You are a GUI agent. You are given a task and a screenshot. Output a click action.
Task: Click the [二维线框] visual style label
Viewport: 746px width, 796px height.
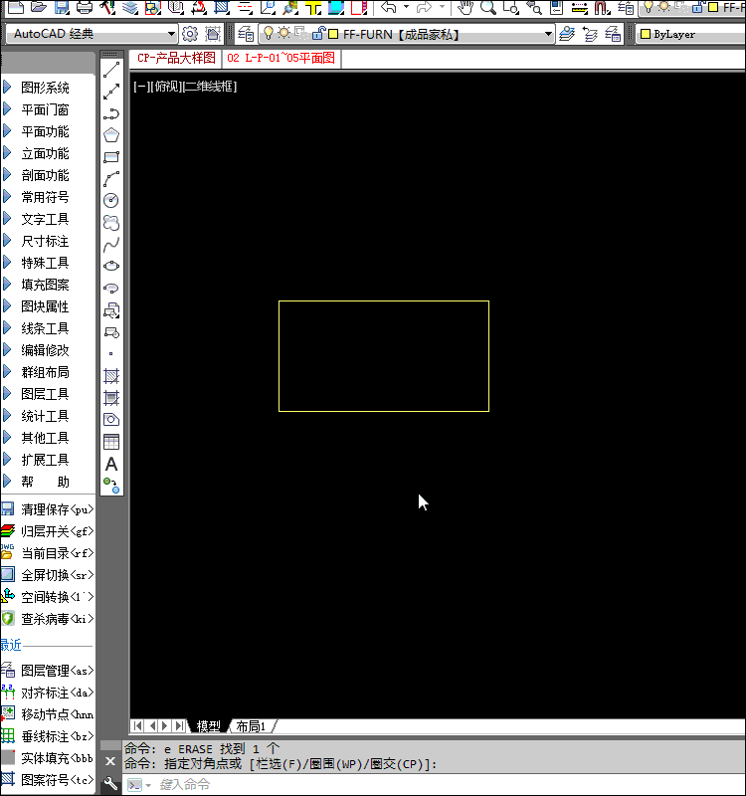coord(210,87)
